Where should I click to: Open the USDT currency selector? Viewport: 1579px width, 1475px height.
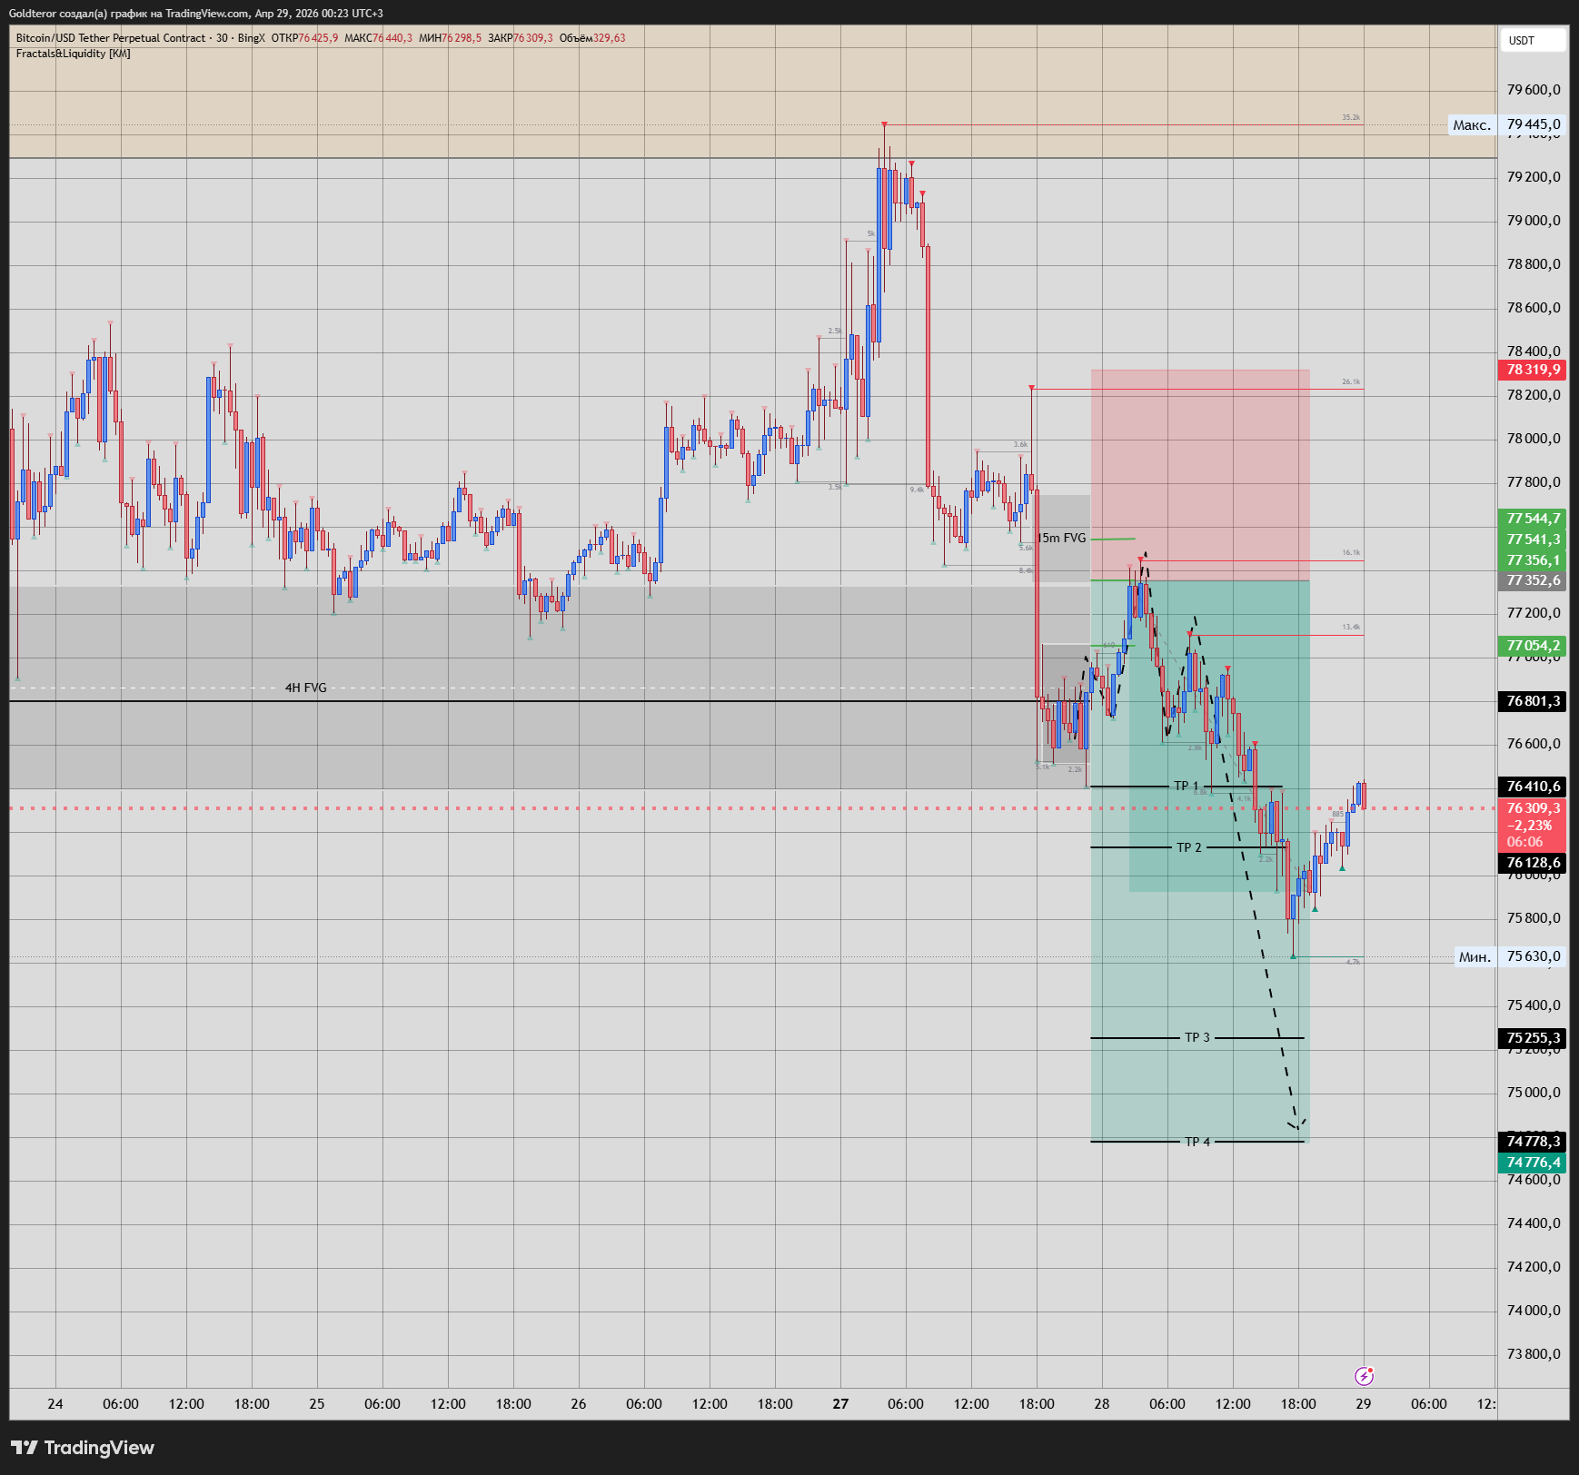click(x=1533, y=40)
